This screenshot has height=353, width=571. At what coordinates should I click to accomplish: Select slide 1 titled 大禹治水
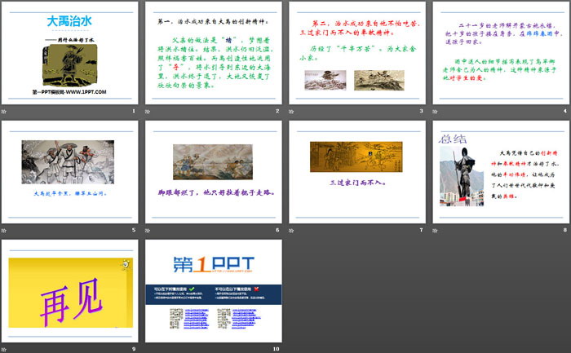pos(69,53)
